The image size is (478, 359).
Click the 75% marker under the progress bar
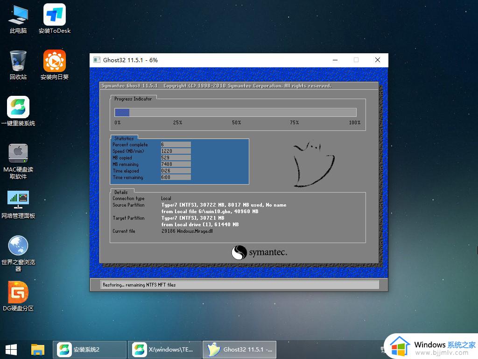294,122
